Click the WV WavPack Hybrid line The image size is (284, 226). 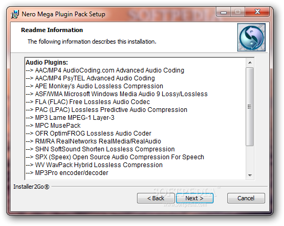(94, 165)
